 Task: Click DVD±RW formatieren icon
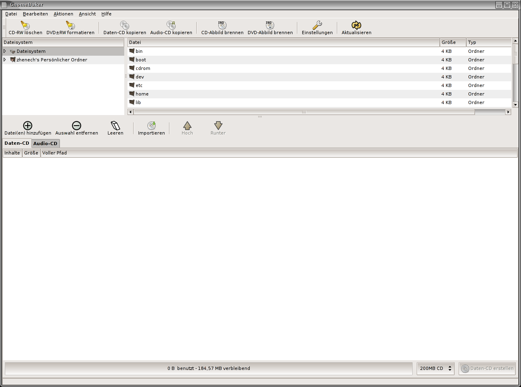point(70,25)
